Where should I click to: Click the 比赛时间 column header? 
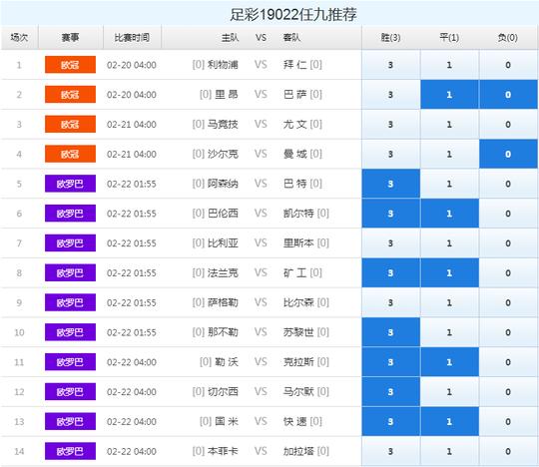tap(132, 37)
